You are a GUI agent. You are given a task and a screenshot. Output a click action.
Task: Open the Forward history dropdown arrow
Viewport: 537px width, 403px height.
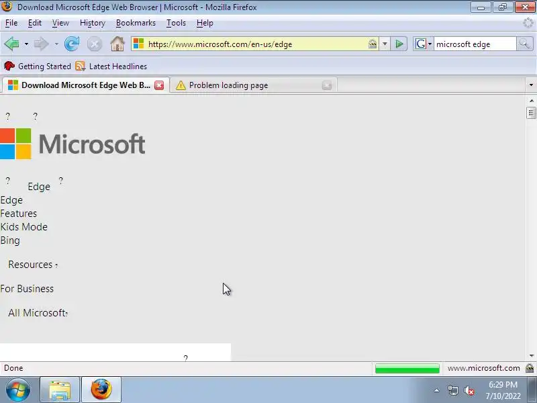[56, 44]
